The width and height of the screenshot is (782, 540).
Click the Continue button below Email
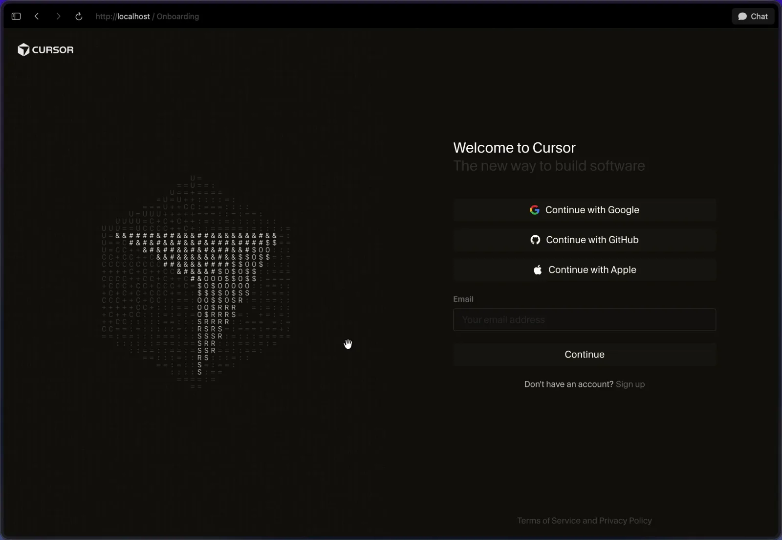[585, 355]
